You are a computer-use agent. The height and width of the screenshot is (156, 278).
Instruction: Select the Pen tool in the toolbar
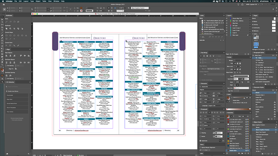pyautogui.click(x=2, y=35)
